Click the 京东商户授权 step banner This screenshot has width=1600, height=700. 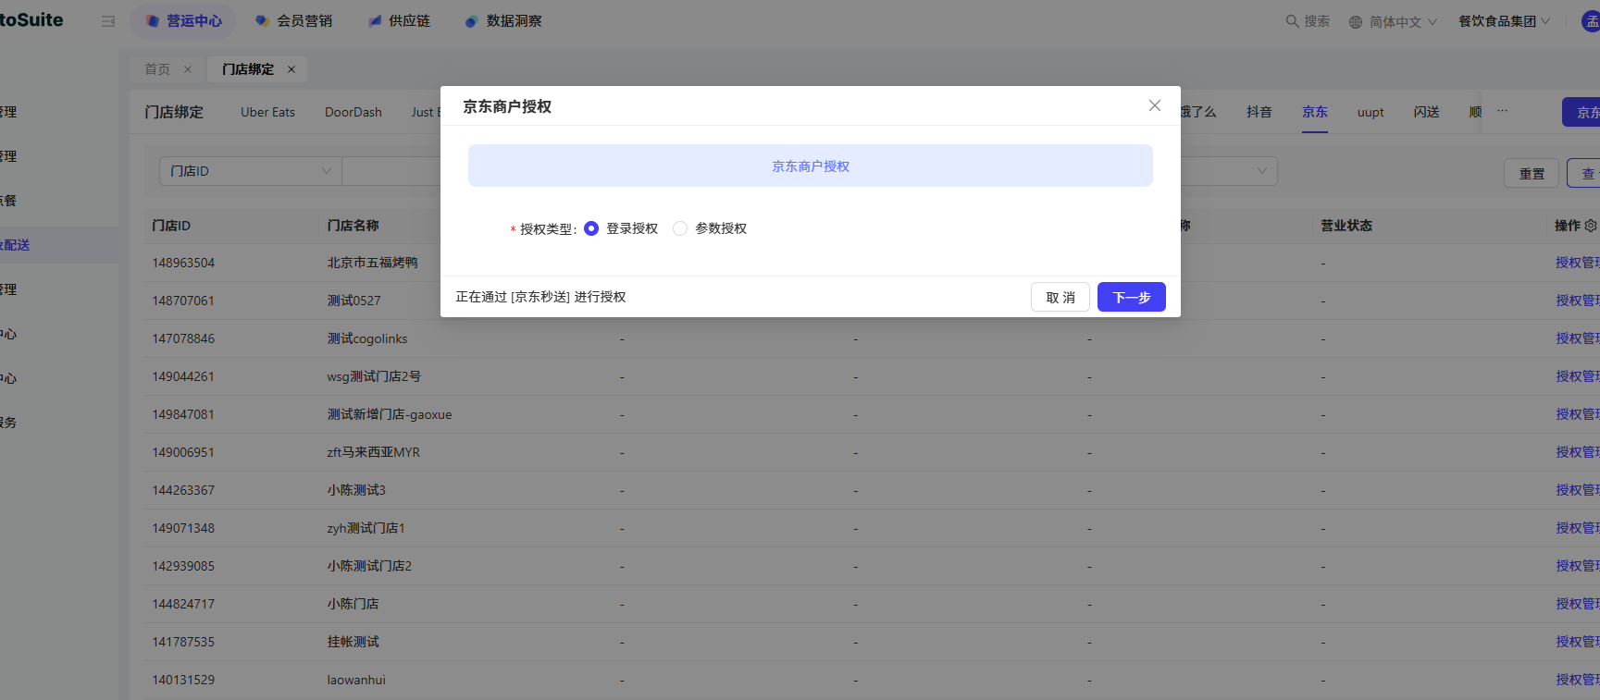click(811, 166)
